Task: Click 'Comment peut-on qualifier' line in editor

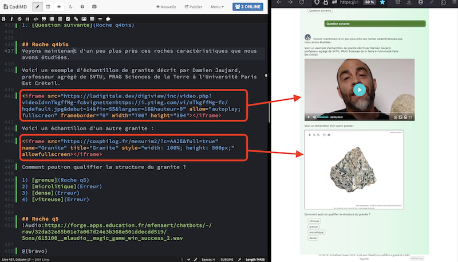Action: point(104,167)
